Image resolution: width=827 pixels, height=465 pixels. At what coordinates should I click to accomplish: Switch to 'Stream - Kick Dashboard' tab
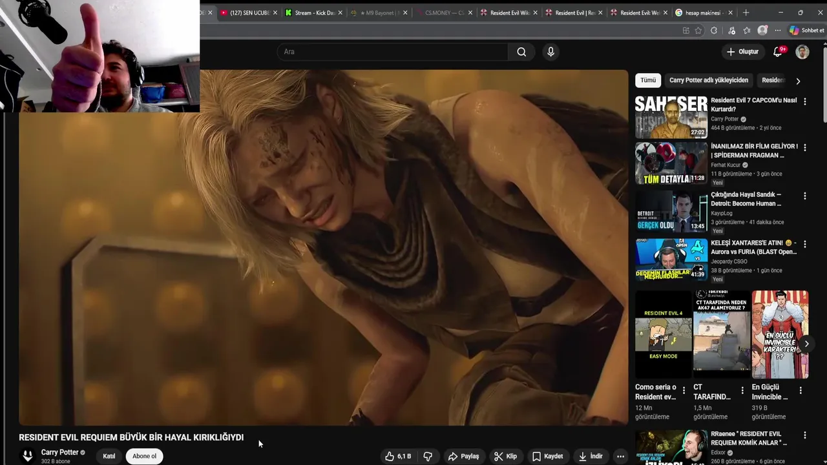pos(315,12)
